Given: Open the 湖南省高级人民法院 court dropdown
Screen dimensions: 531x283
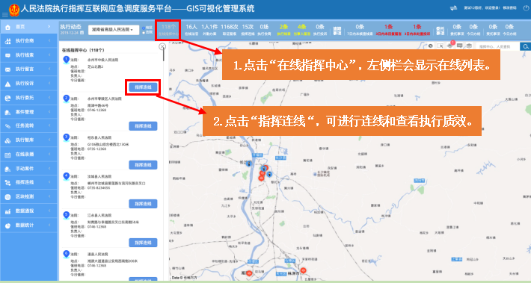Looking at the screenshot, I should [114, 30].
